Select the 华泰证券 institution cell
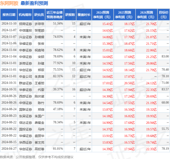This screenshot has width=170, height=159. (25, 90)
